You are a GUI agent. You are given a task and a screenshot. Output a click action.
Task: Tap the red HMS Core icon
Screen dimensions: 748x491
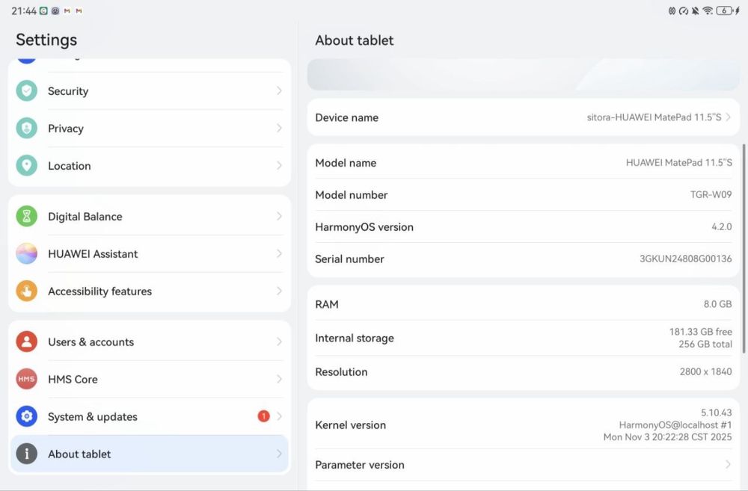tap(27, 380)
